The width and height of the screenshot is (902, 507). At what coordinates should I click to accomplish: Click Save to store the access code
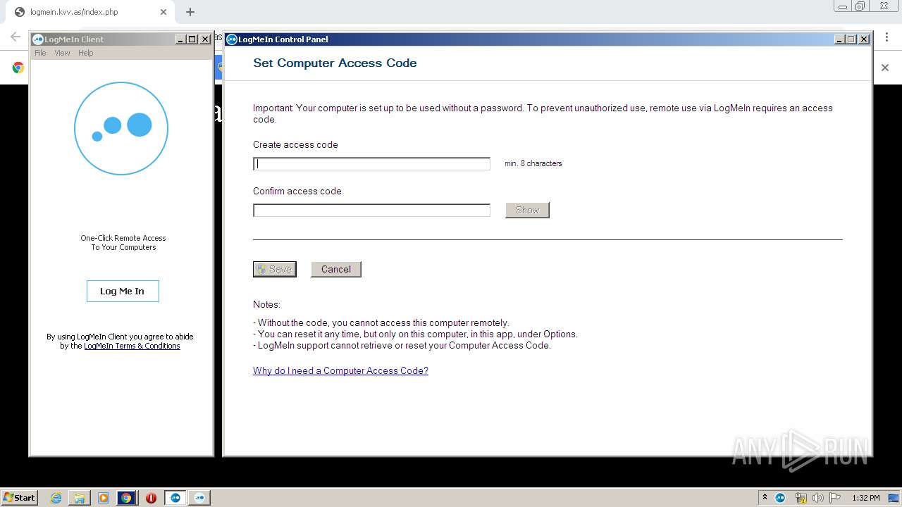pyautogui.click(x=275, y=269)
